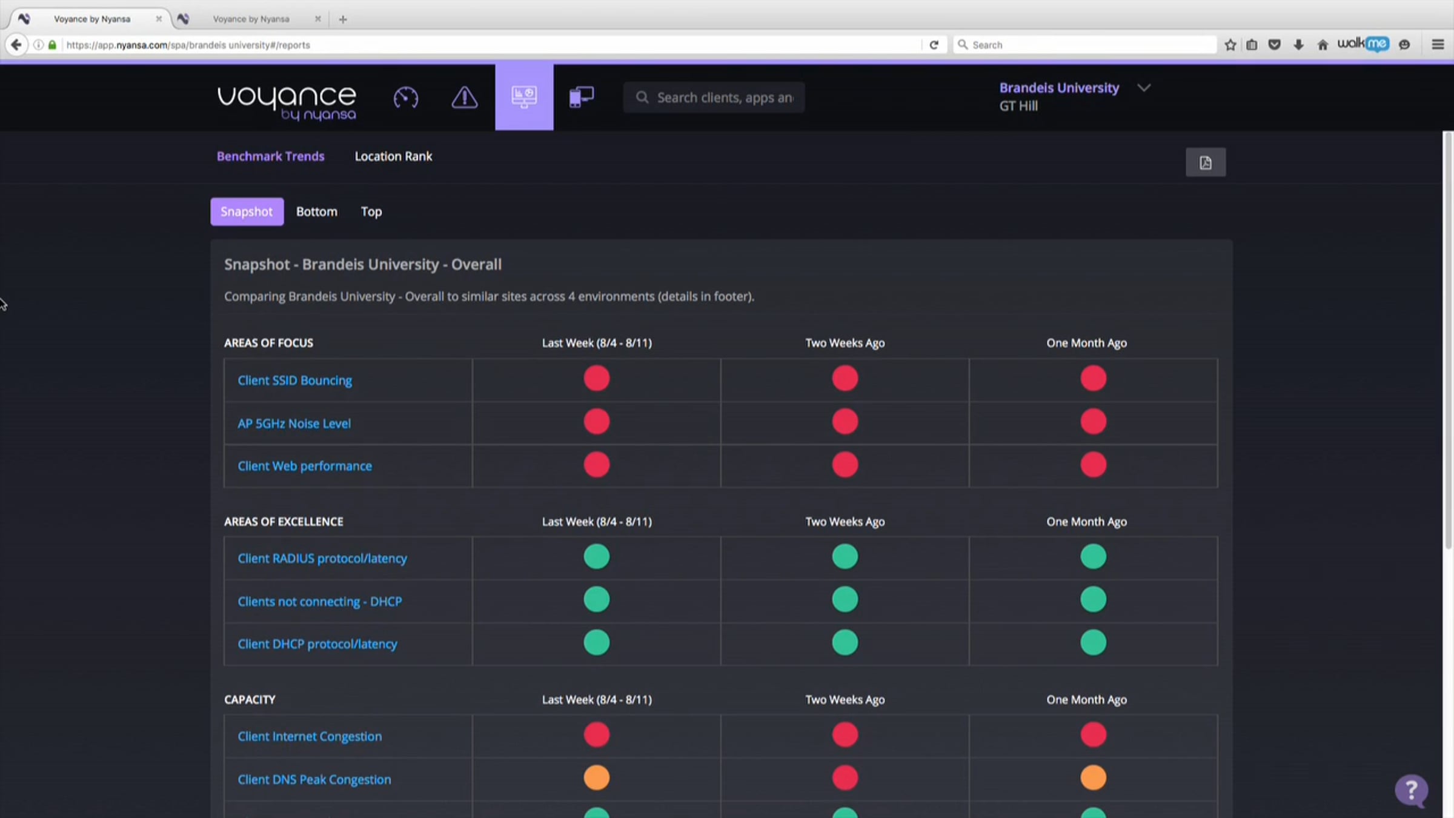Open the dashboard gauge icon

(405, 98)
